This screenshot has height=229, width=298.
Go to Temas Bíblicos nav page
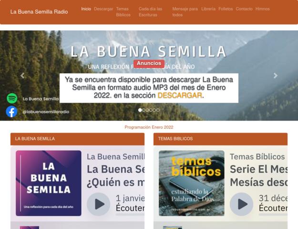(x=123, y=12)
